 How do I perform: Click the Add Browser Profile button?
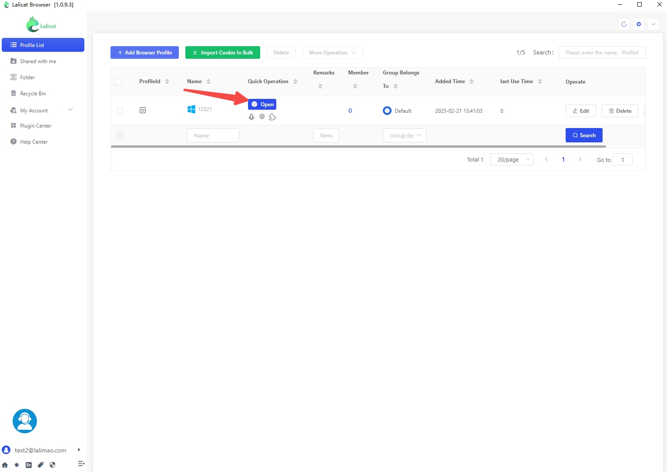click(144, 53)
